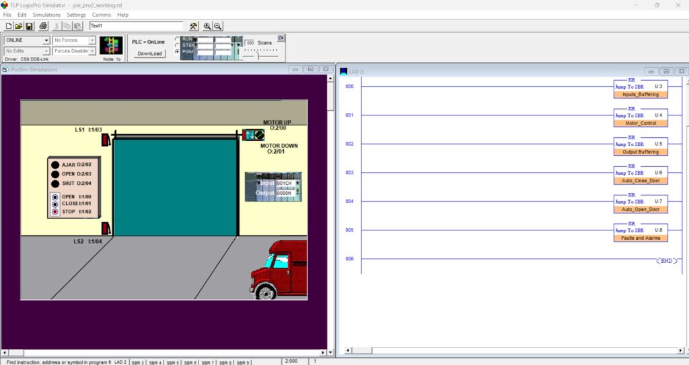Click the New file icon
Screen dimensions: 689x365
click(x=8, y=26)
